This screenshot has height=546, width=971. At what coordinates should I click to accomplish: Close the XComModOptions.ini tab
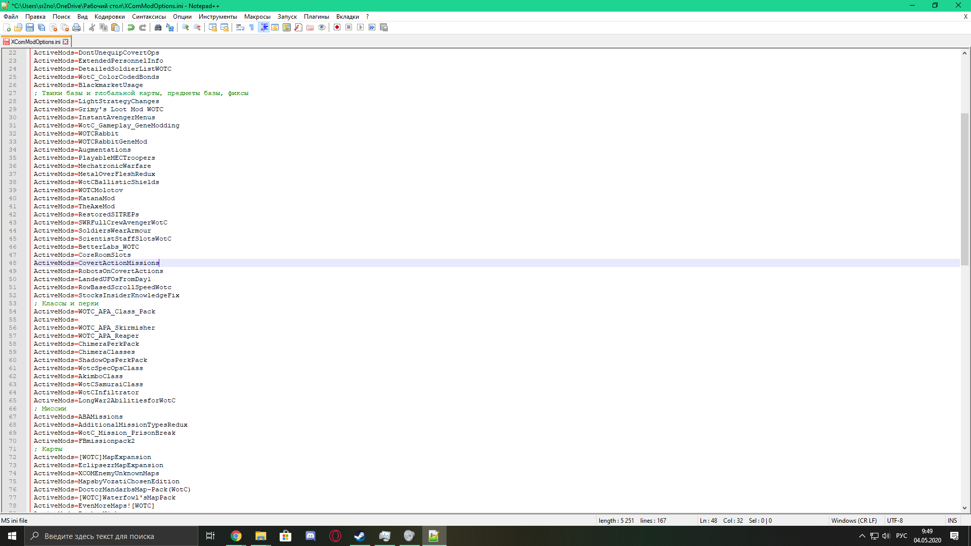(65, 42)
